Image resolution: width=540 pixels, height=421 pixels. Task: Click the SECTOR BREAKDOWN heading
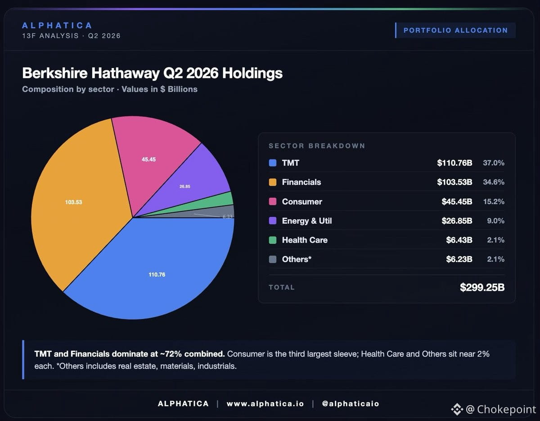[x=317, y=146]
